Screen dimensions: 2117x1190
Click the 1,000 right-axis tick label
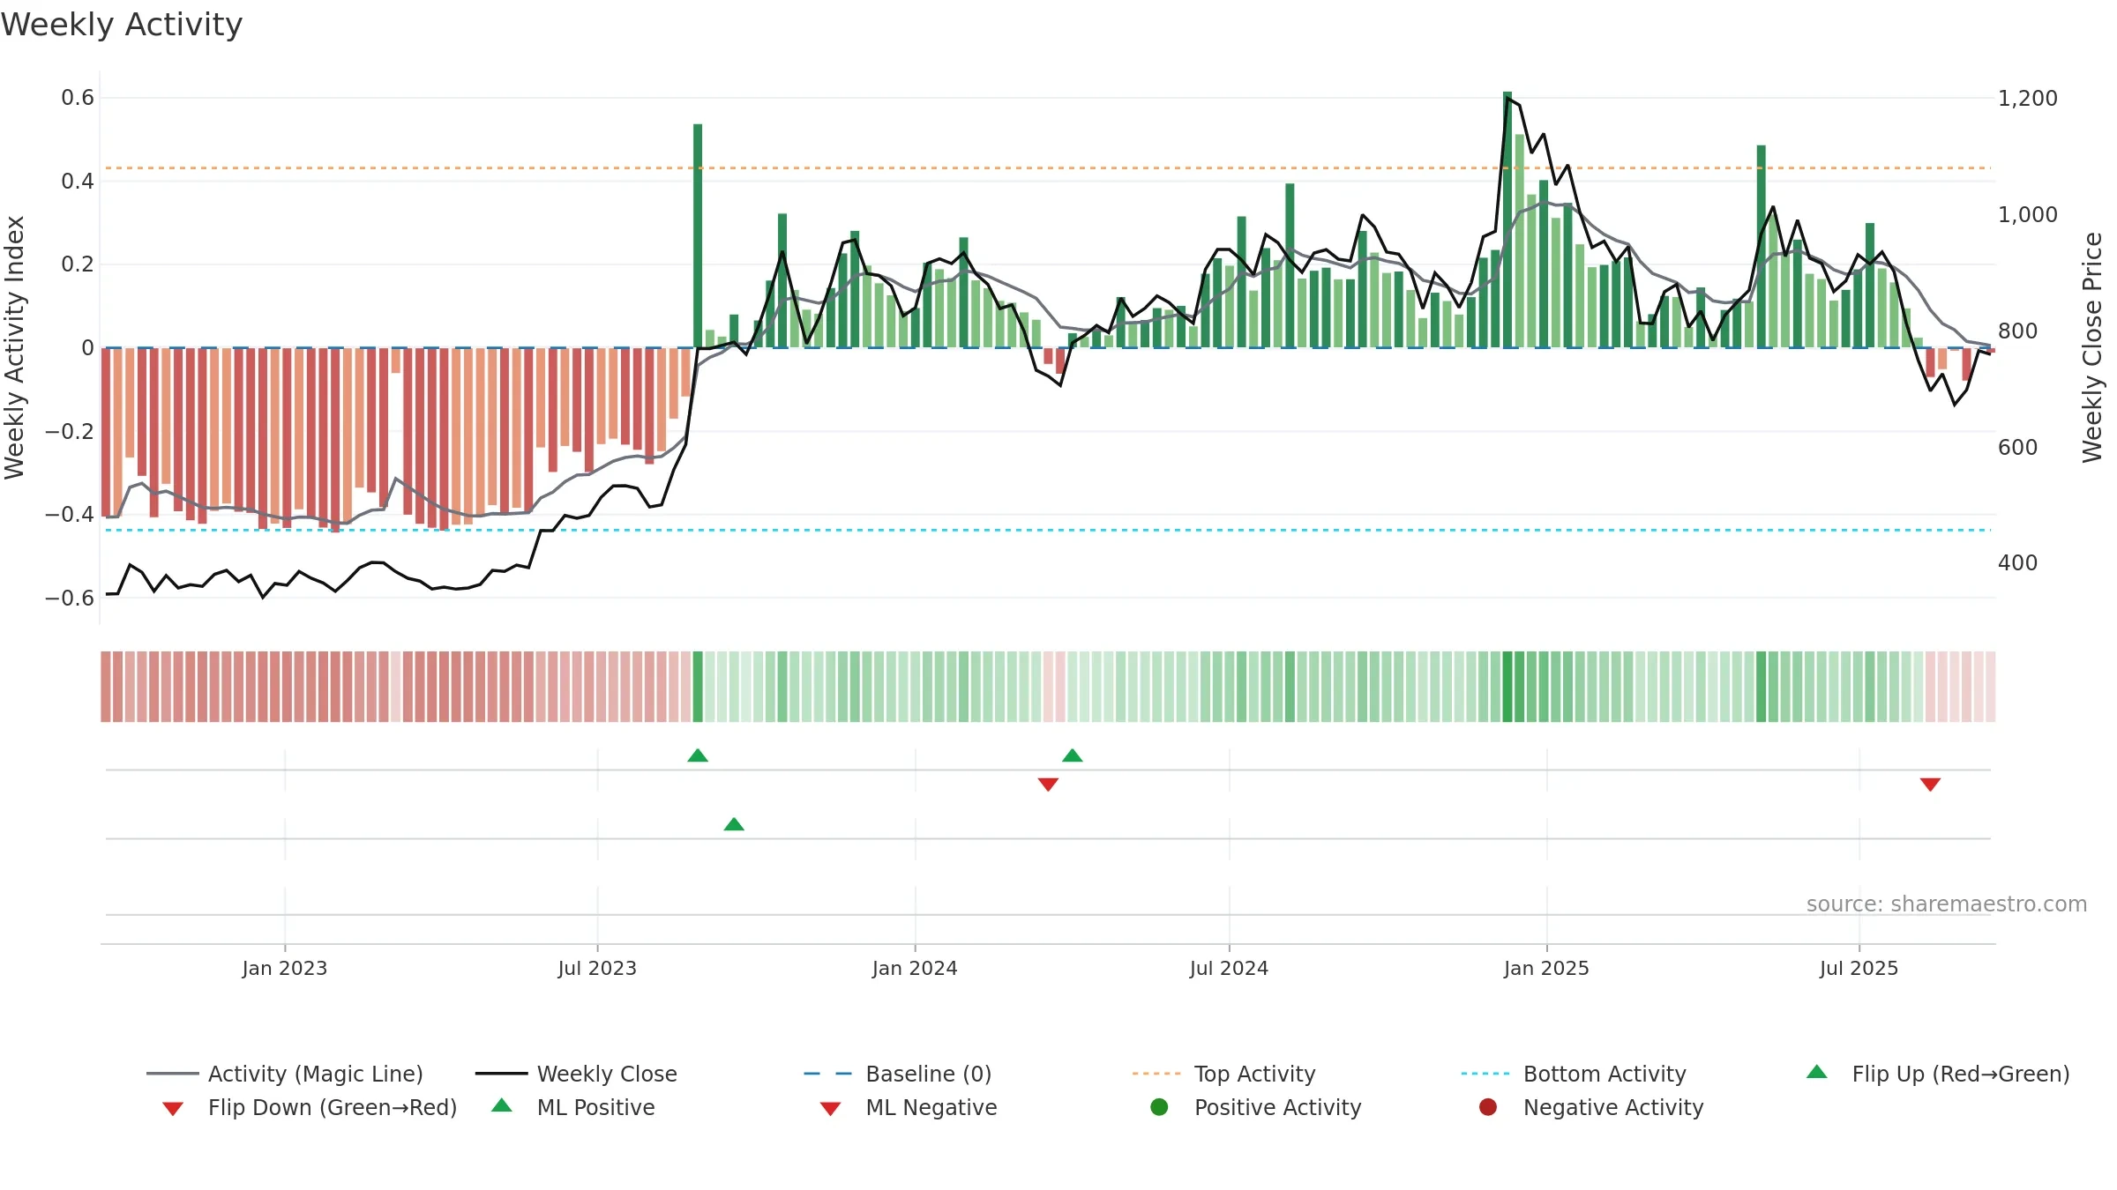point(2027,215)
